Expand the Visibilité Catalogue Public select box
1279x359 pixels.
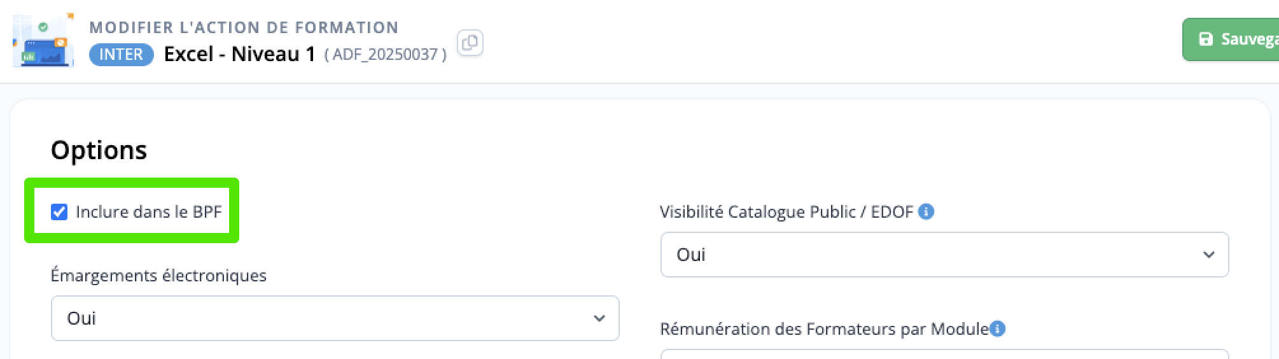click(x=944, y=255)
